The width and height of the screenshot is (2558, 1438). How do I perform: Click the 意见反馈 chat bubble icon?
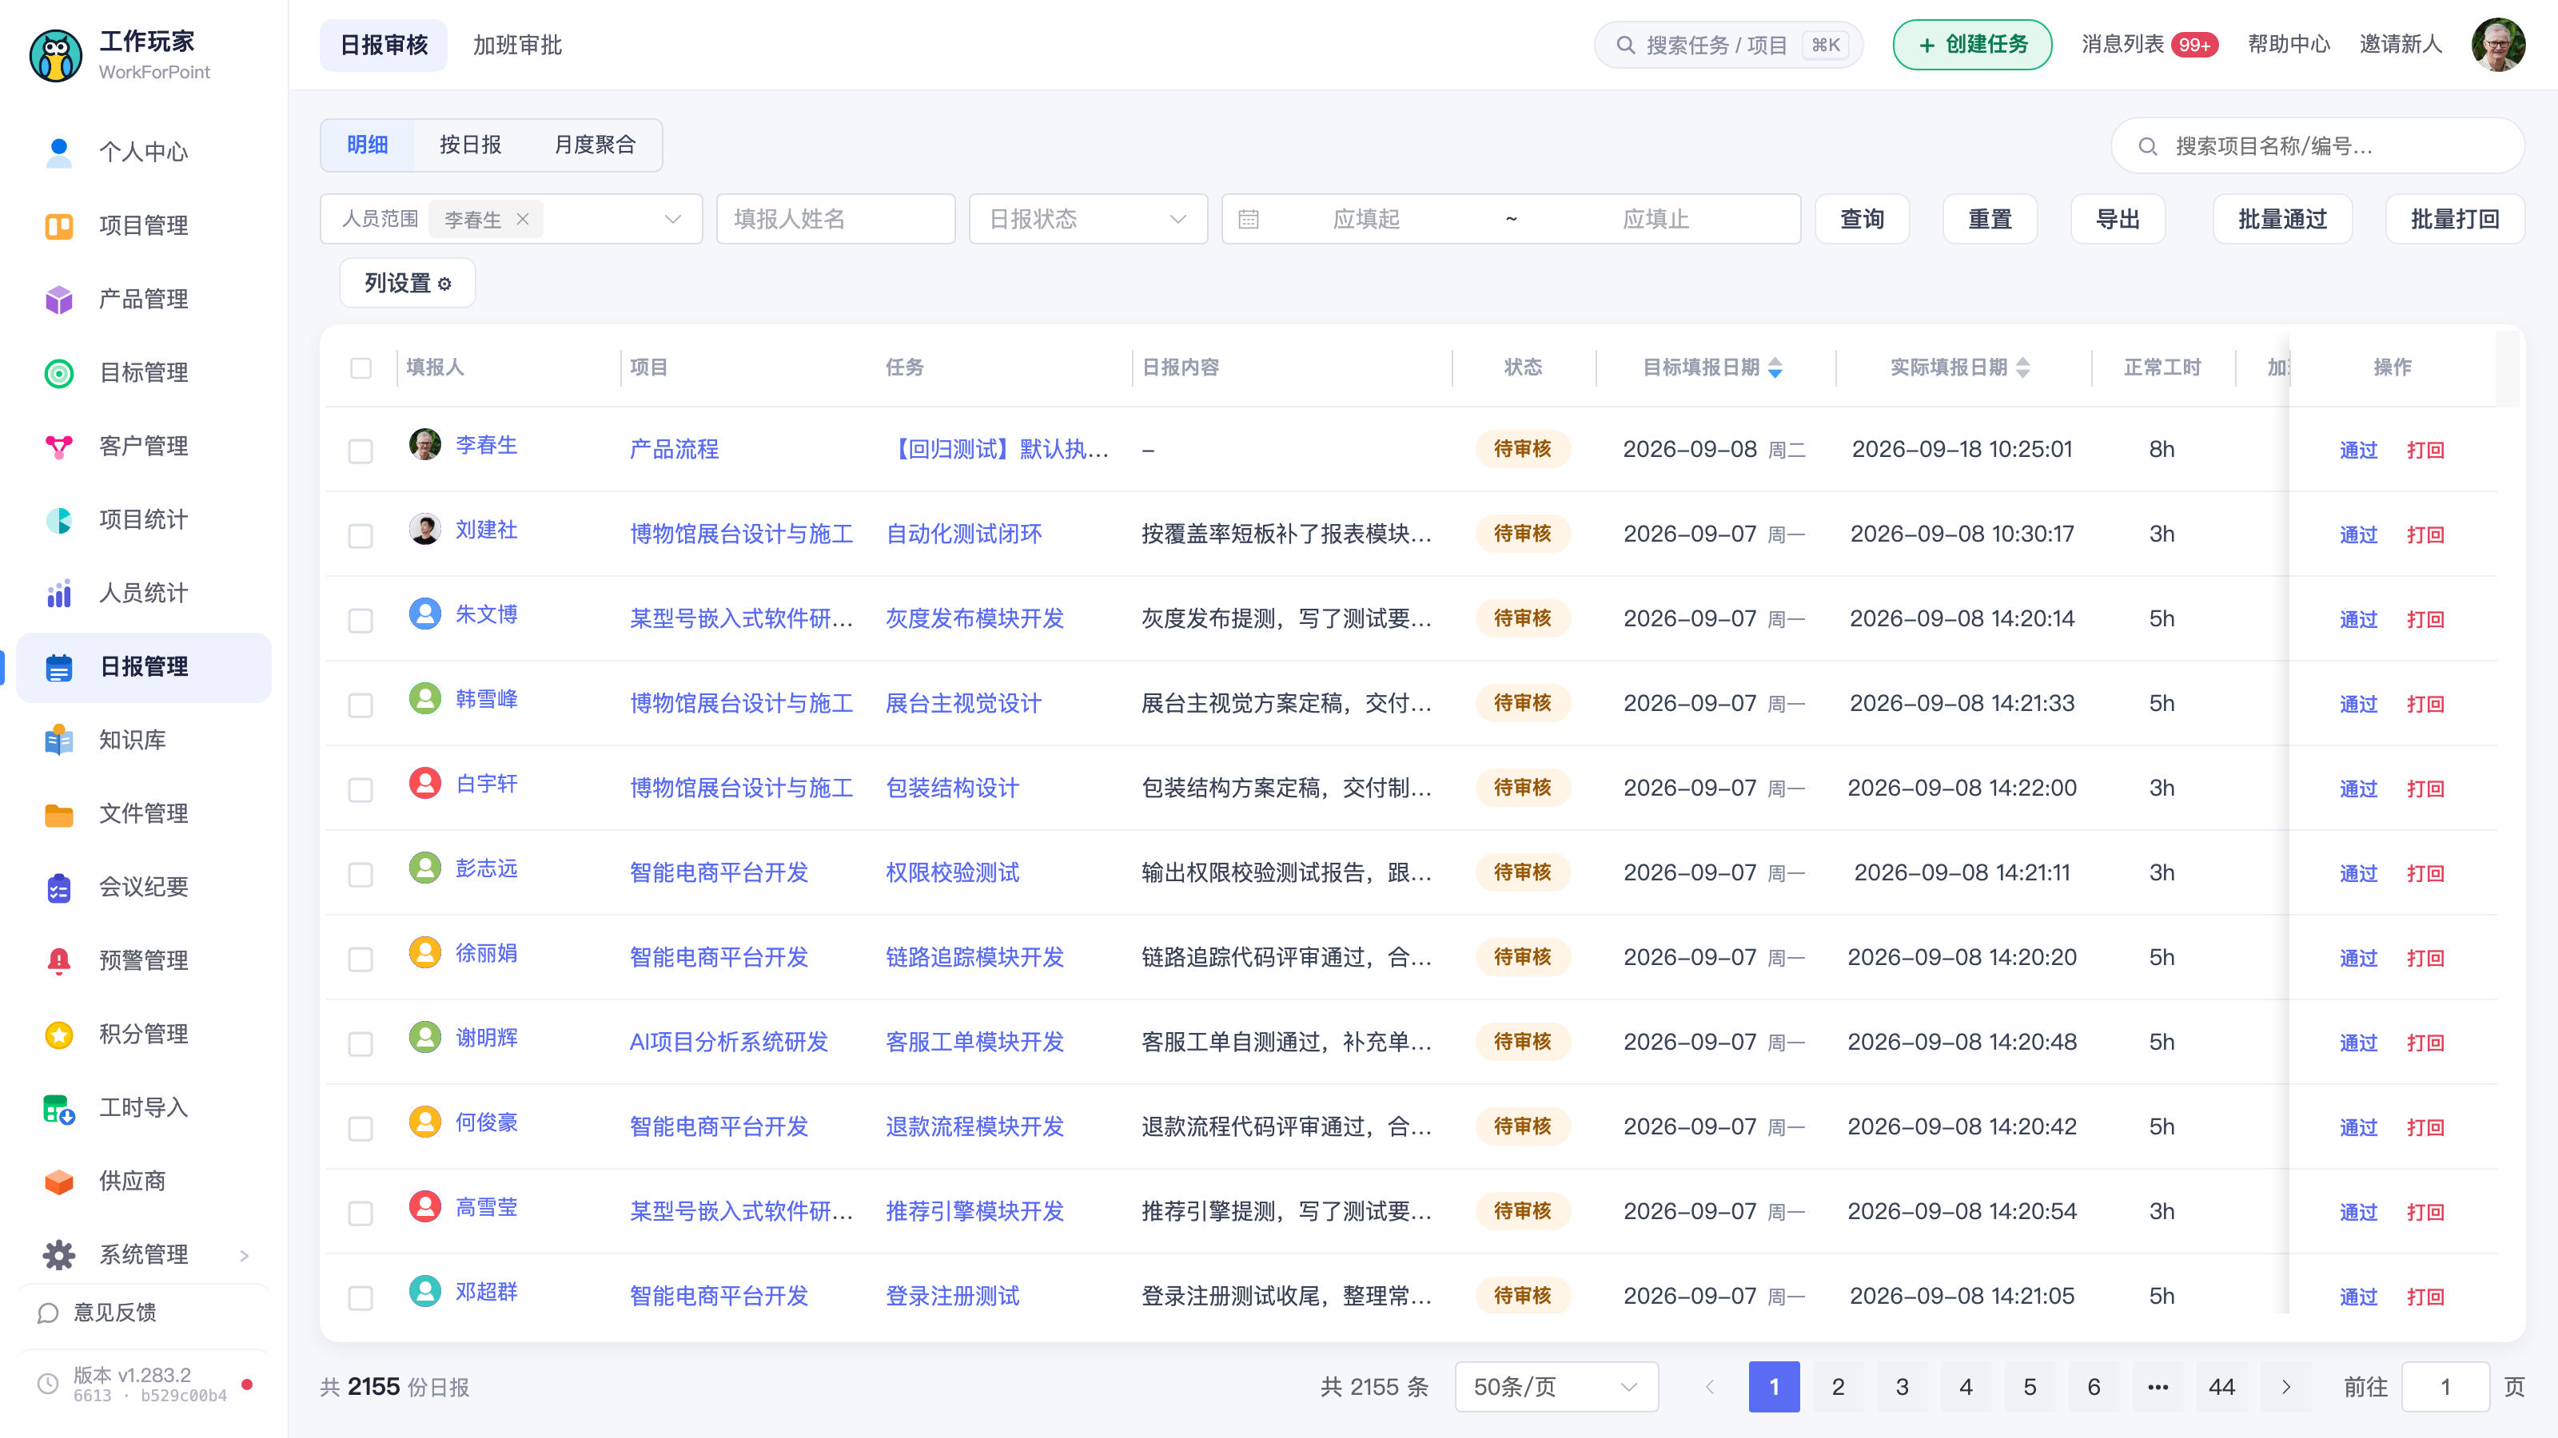coord(48,1313)
